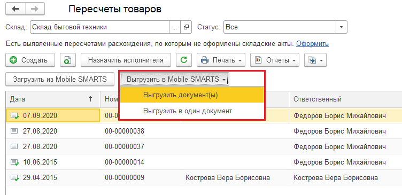Viewport: 402px width, 195px height.
Task: Expand the Статус dropdown arrow
Action: pos(342,27)
